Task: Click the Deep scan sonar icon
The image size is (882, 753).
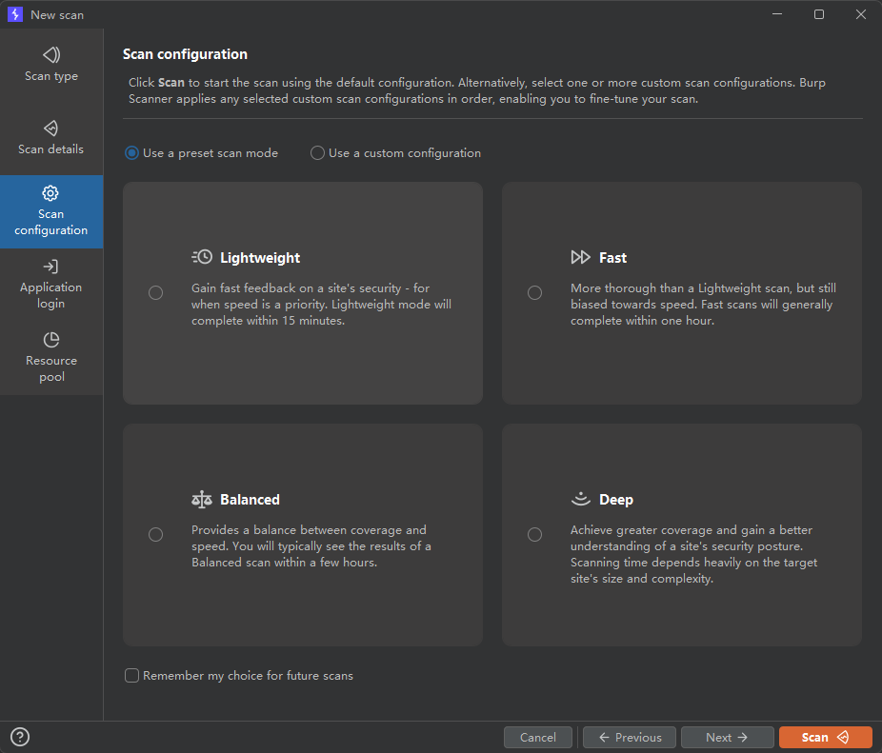Action: tap(580, 498)
